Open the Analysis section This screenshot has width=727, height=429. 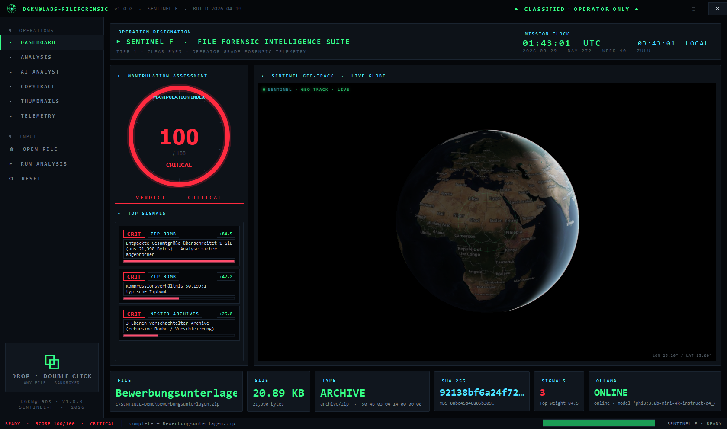52,57
